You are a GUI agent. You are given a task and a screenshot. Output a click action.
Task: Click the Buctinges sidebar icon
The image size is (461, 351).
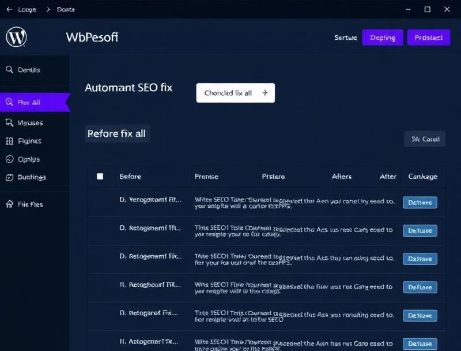click(x=9, y=177)
